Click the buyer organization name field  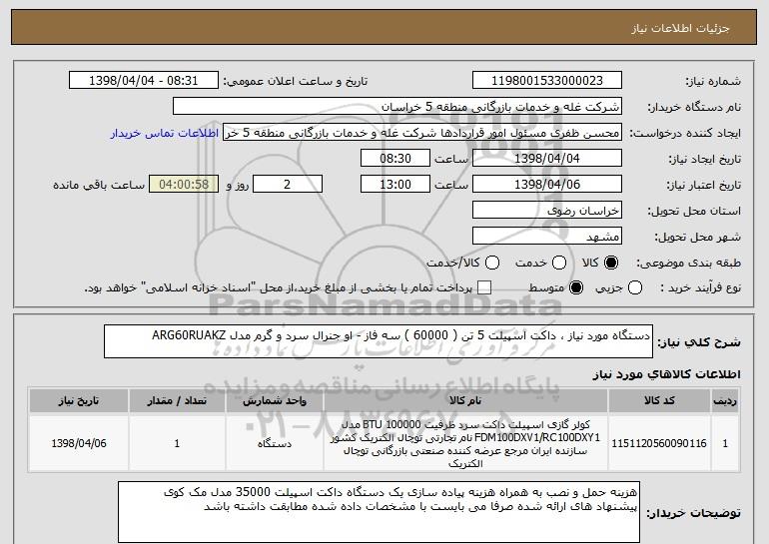coord(397,107)
